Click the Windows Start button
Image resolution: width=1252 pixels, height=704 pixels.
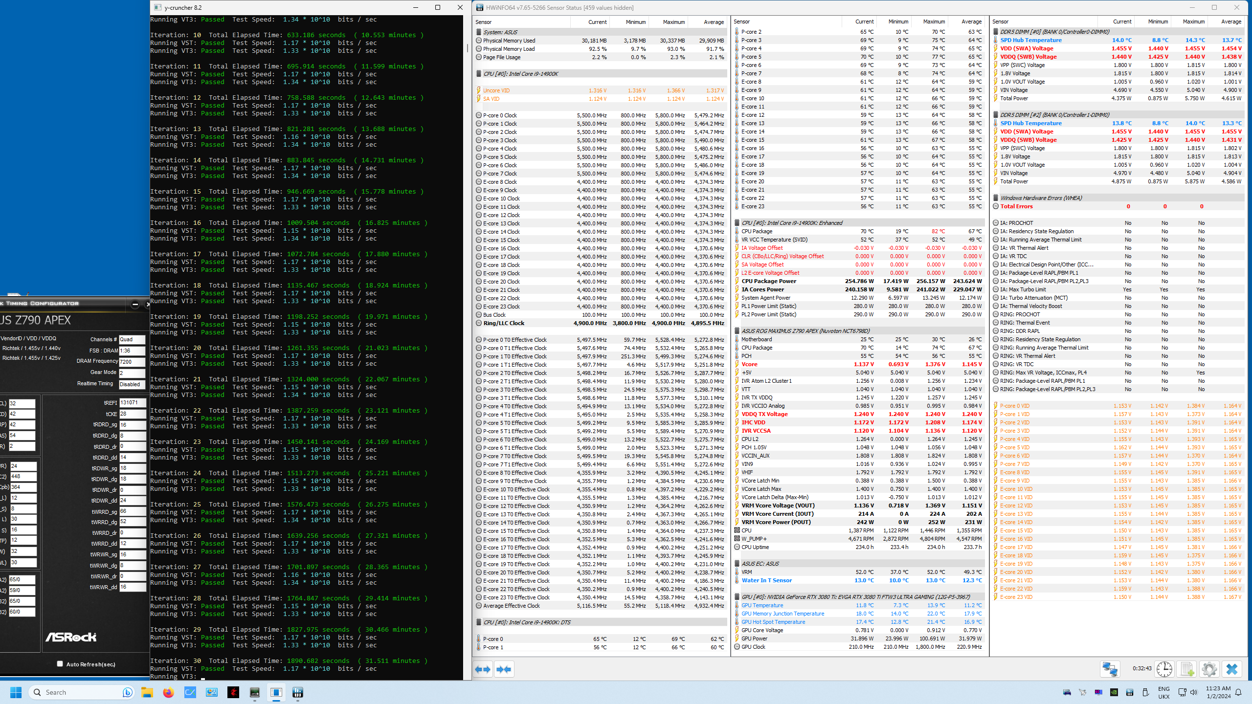tap(16, 692)
